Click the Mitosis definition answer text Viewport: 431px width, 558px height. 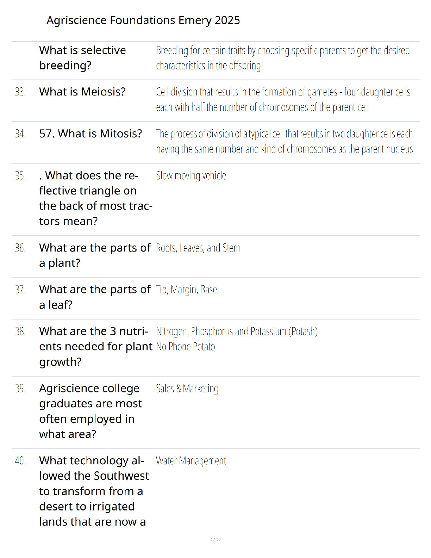[x=285, y=141]
